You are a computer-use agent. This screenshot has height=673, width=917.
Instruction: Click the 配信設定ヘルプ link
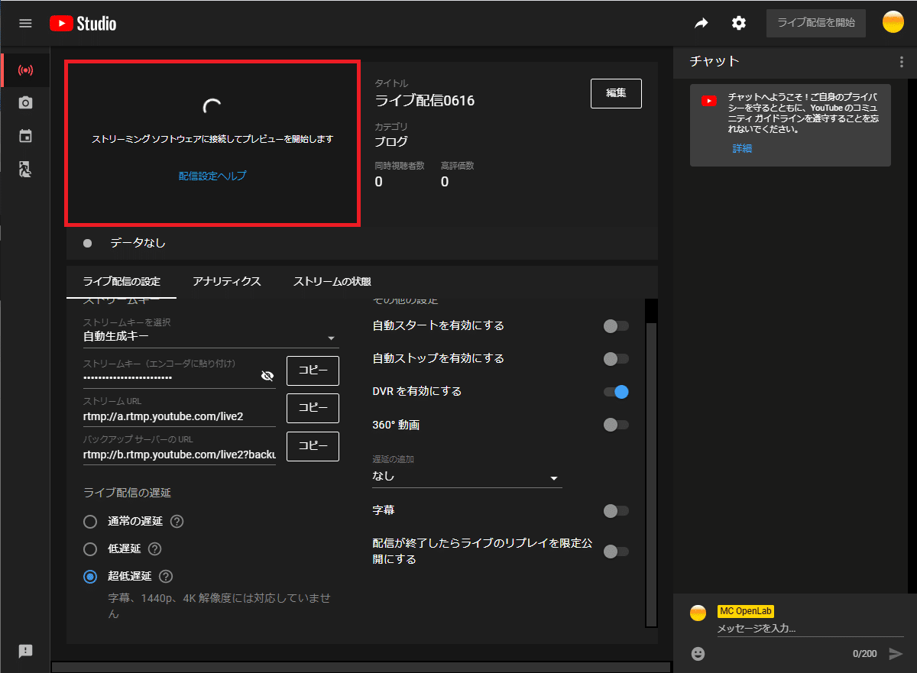(x=212, y=175)
